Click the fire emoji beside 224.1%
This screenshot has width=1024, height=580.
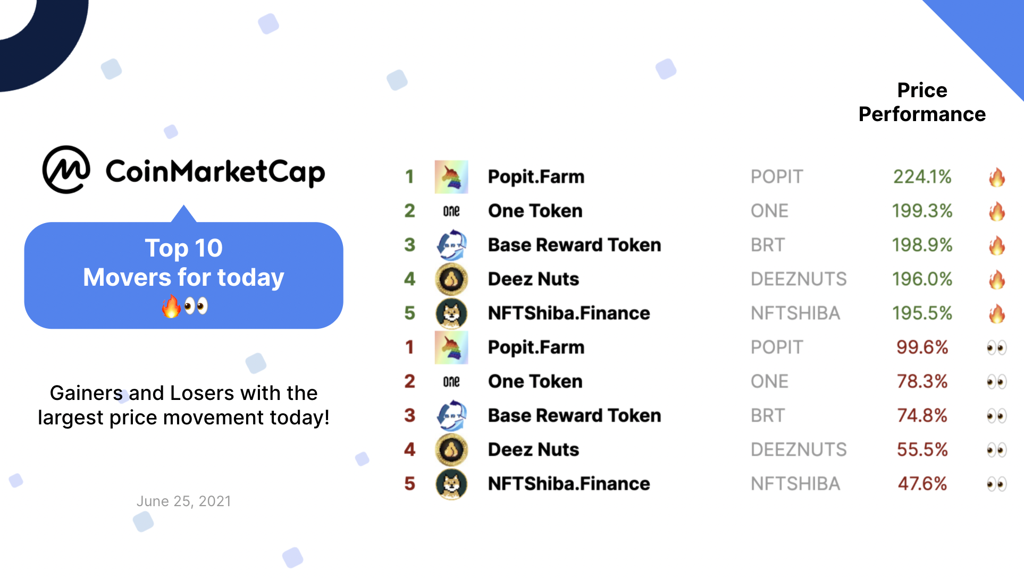click(x=997, y=177)
